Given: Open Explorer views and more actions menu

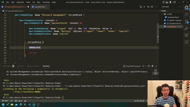Looking at the screenshot, I should point(180,7).
